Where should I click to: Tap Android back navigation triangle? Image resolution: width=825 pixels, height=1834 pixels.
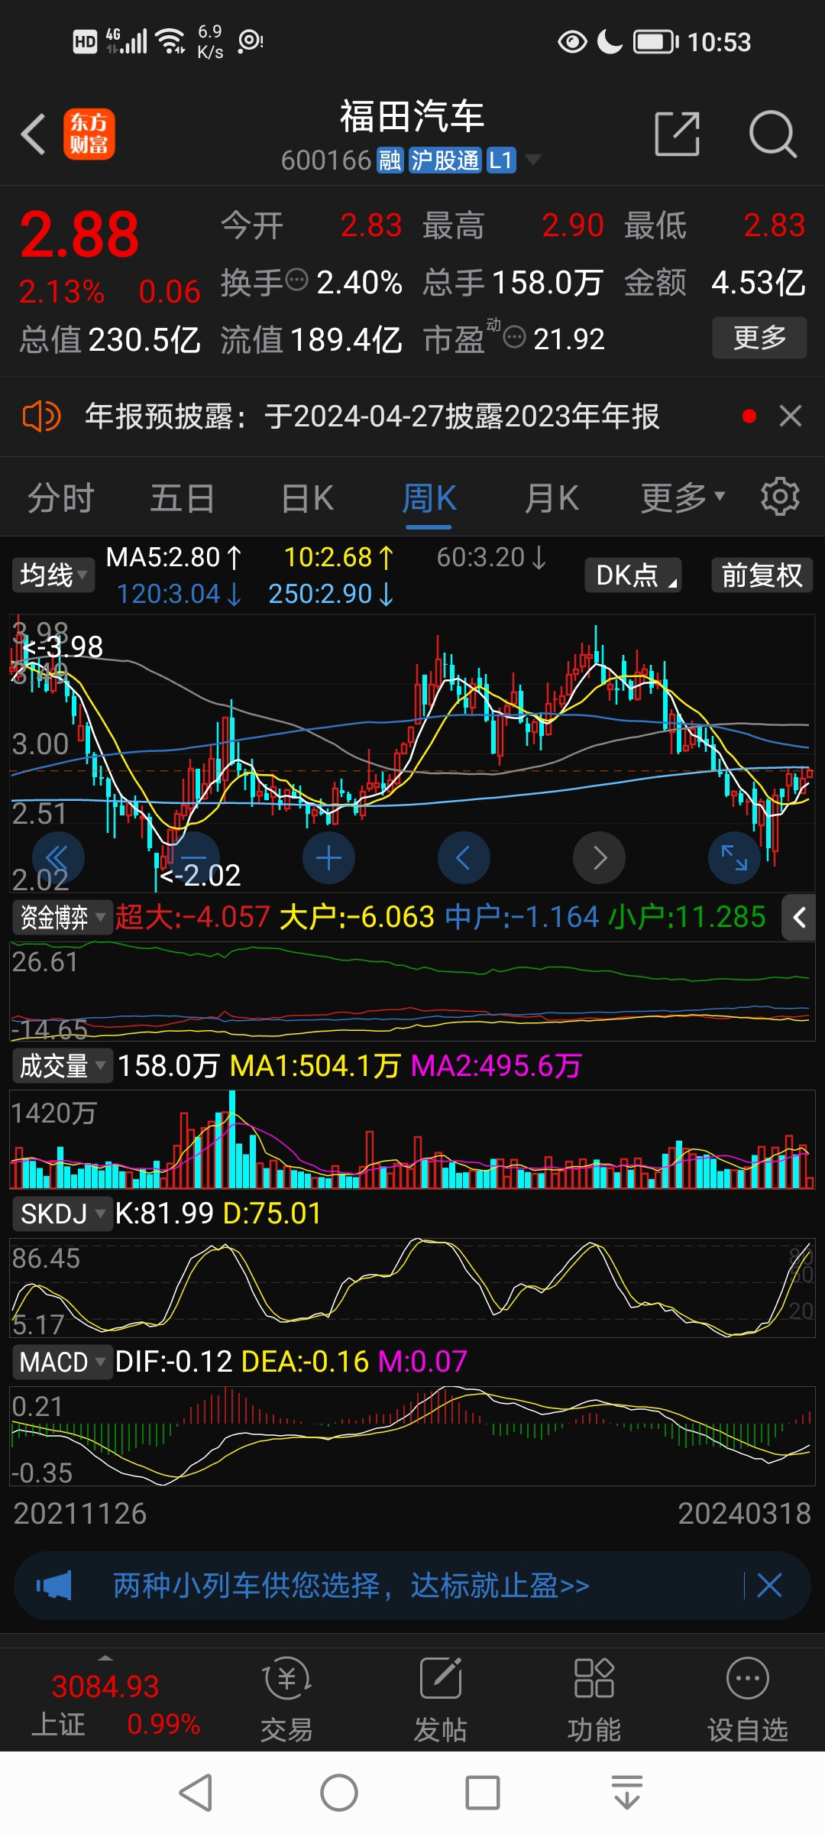196,1793
